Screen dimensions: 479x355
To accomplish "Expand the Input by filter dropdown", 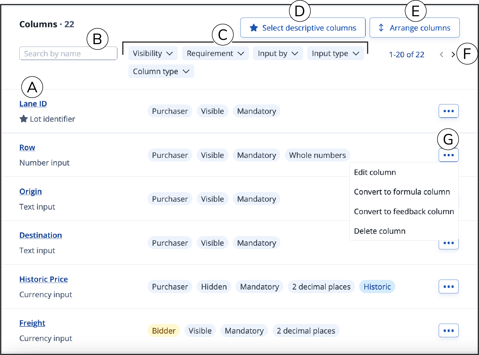I will pos(278,53).
